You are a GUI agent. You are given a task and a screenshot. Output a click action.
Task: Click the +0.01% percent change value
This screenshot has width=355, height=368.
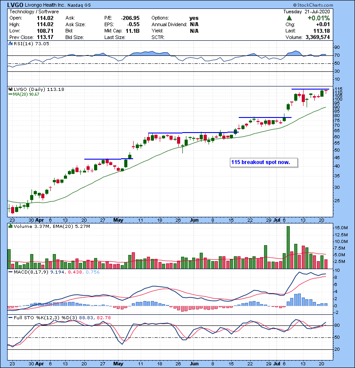(319, 18)
